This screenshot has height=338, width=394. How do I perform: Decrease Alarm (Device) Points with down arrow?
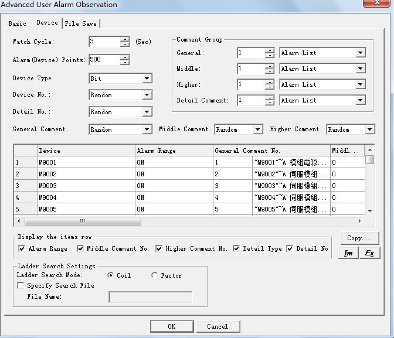124,63
